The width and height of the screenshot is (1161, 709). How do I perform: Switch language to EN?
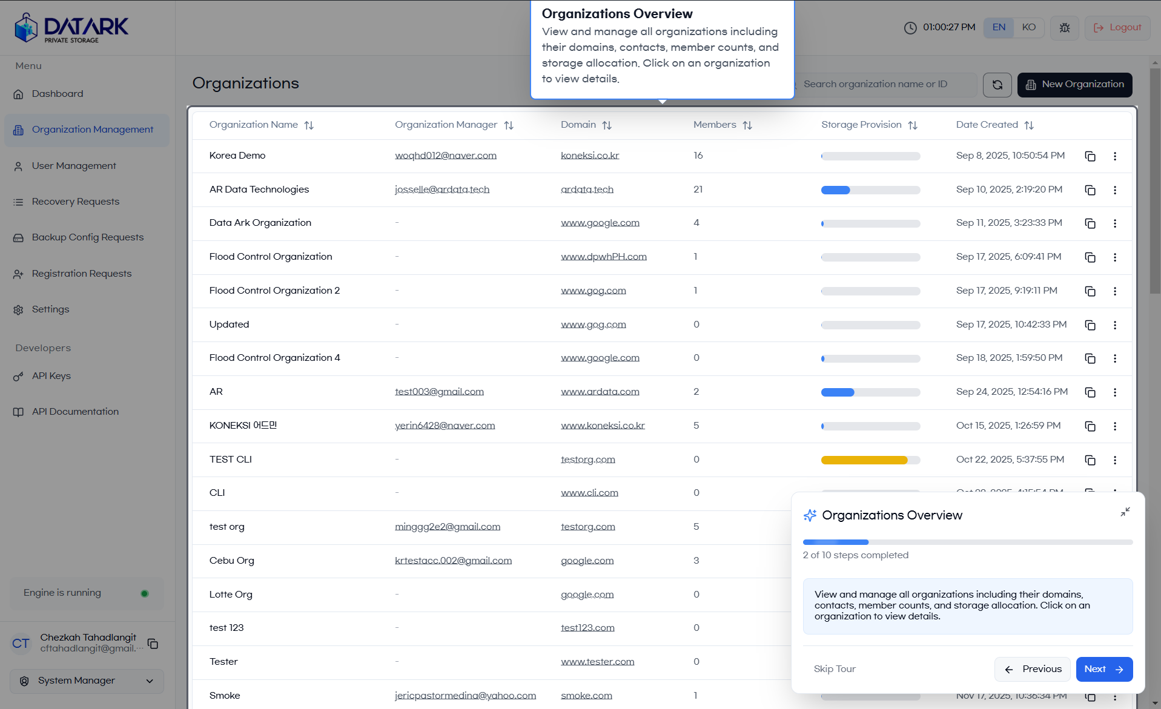[x=999, y=27]
